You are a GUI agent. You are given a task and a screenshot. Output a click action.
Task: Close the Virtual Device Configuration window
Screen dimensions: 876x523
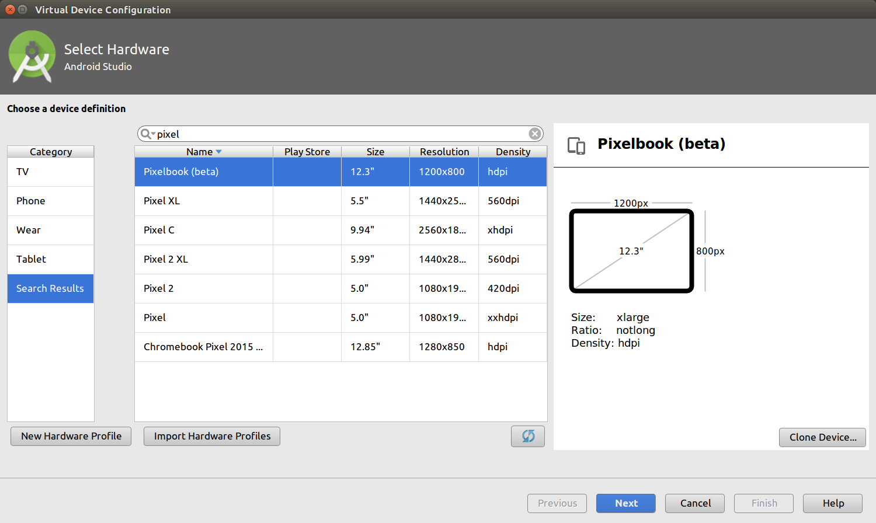pos(10,9)
